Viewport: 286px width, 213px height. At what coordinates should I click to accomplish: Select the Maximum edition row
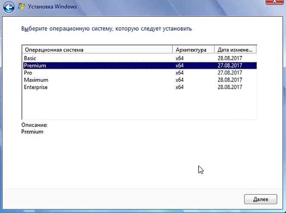click(140, 80)
